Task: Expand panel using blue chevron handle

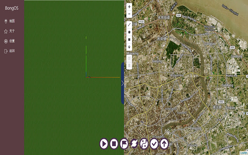Action: coord(122,83)
